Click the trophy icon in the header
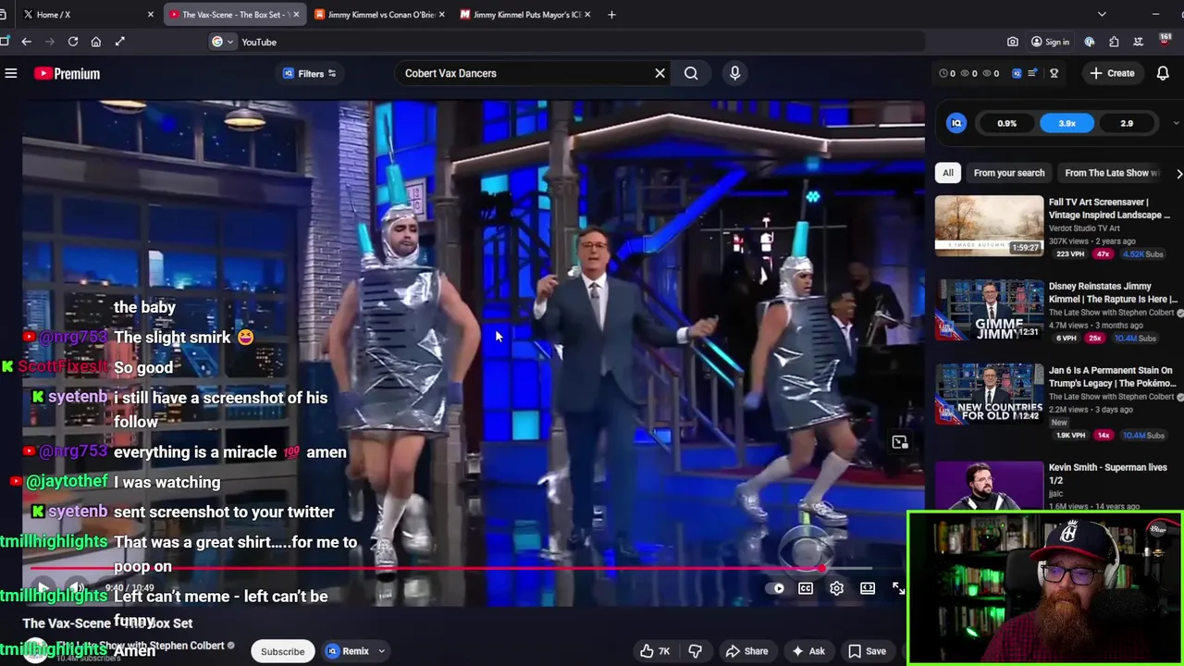 tap(1054, 73)
